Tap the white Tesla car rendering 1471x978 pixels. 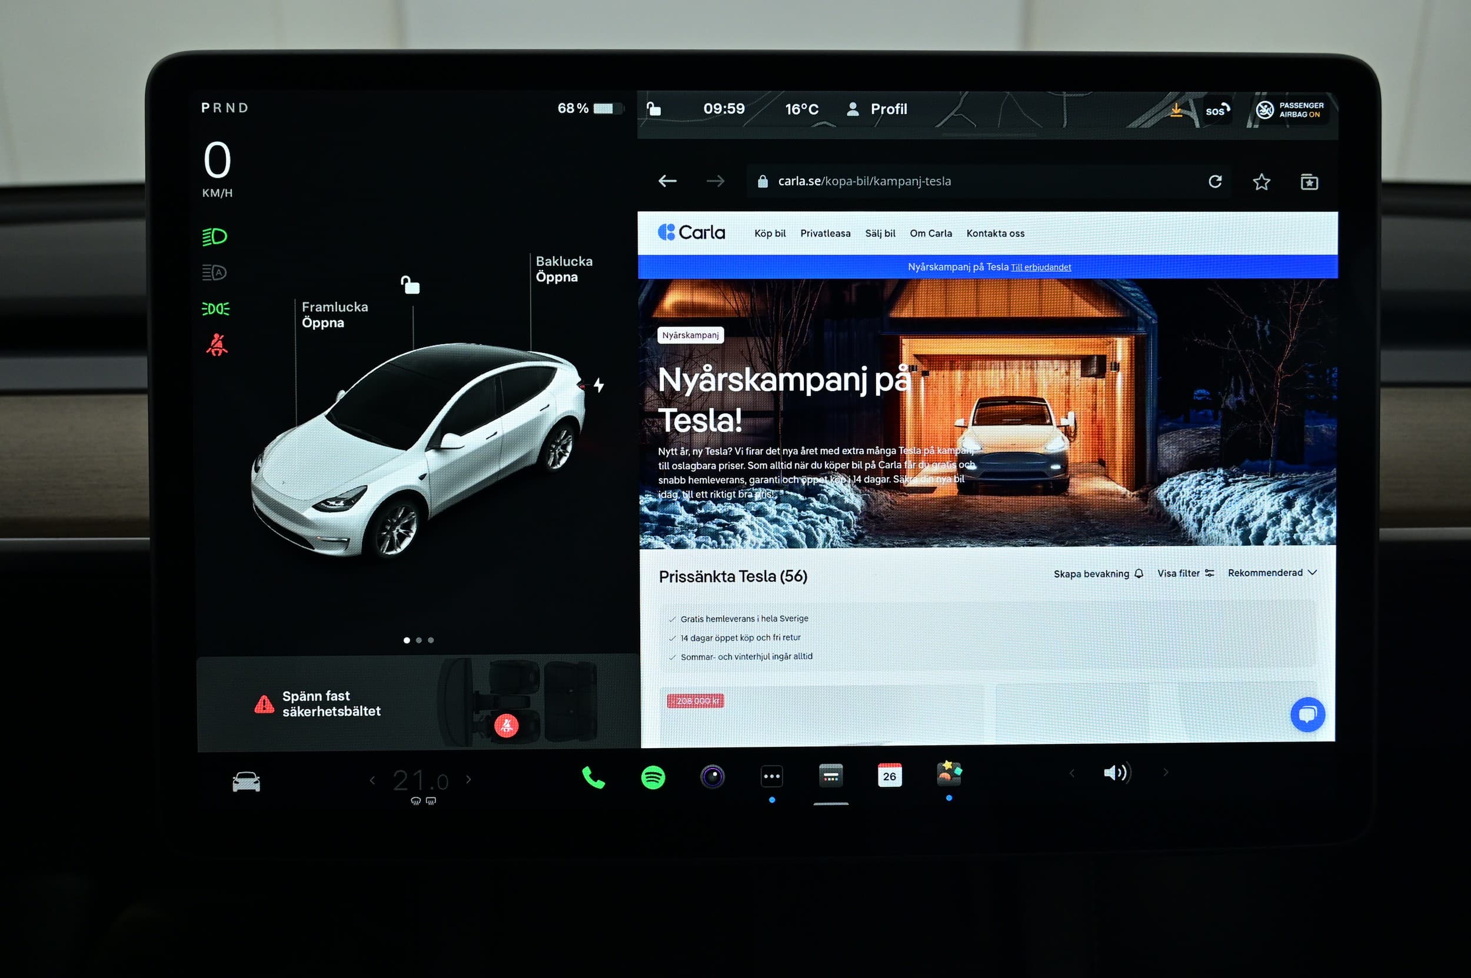[x=418, y=449]
